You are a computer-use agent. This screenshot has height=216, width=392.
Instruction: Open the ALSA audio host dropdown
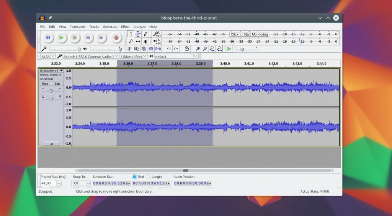tap(53, 56)
